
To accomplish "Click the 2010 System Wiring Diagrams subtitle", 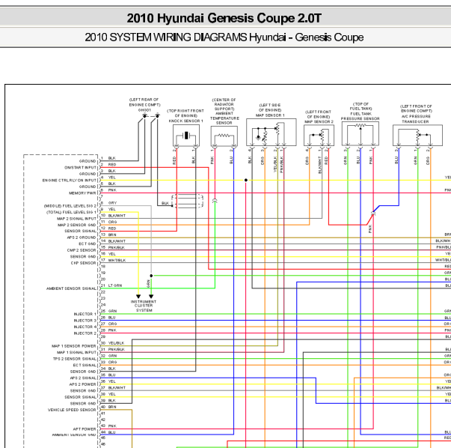I will [224, 37].
